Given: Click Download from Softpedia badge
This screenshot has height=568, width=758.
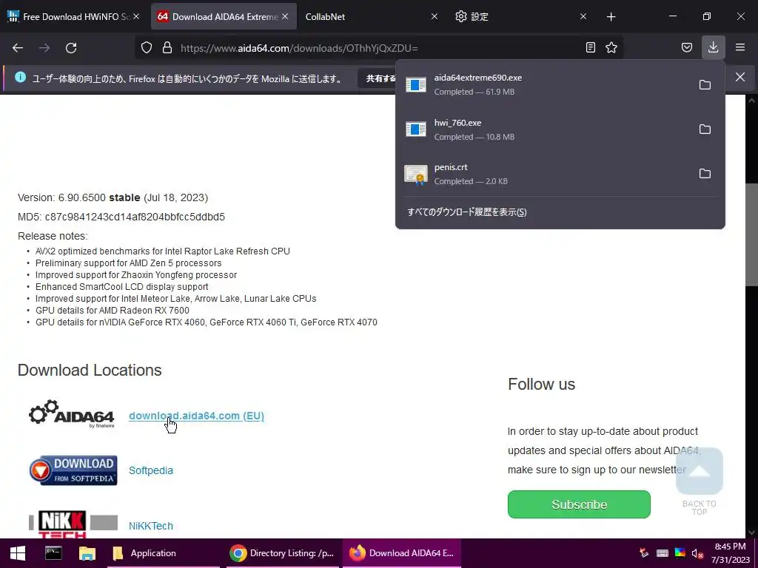Looking at the screenshot, I should click(x=73, y=470).
